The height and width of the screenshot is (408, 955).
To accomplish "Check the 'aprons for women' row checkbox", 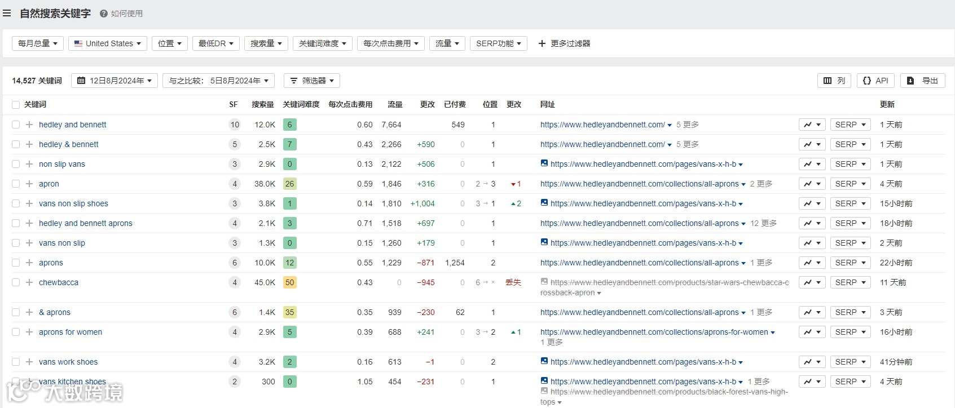I will (16, 332).
